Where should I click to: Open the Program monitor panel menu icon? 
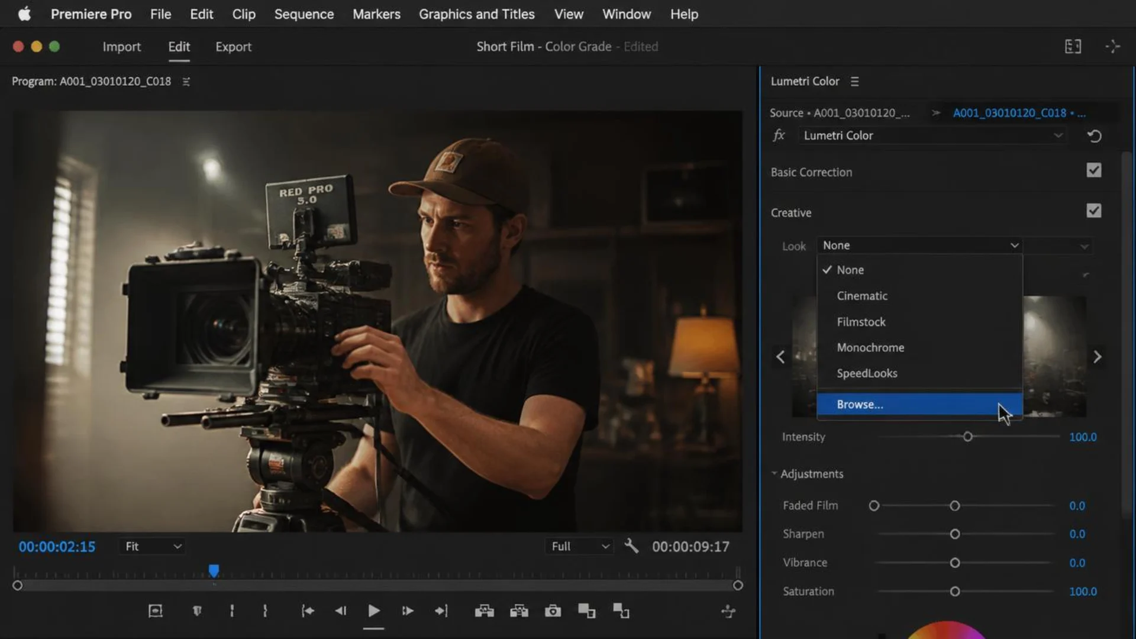186,82
